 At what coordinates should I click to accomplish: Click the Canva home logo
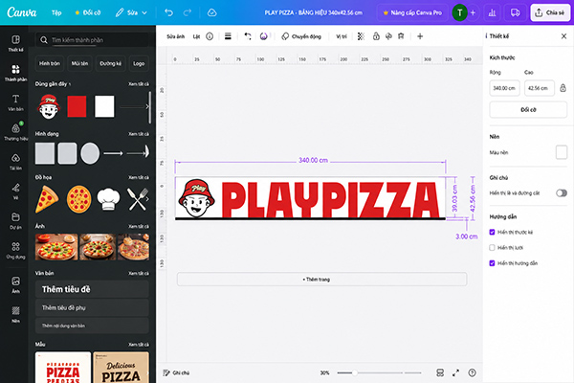(22, 12)
